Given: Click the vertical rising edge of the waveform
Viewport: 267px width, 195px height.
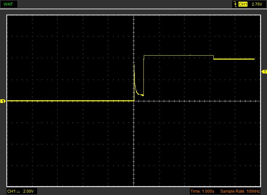Looking at the screenshot, I should [144, 76].
